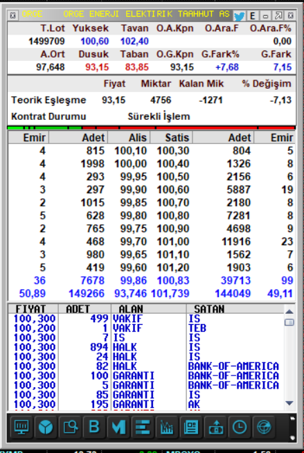The width and height of the screenshot is (304, 453).
Task: Click scroll up arrow in trades list
Action: (289, 312)
